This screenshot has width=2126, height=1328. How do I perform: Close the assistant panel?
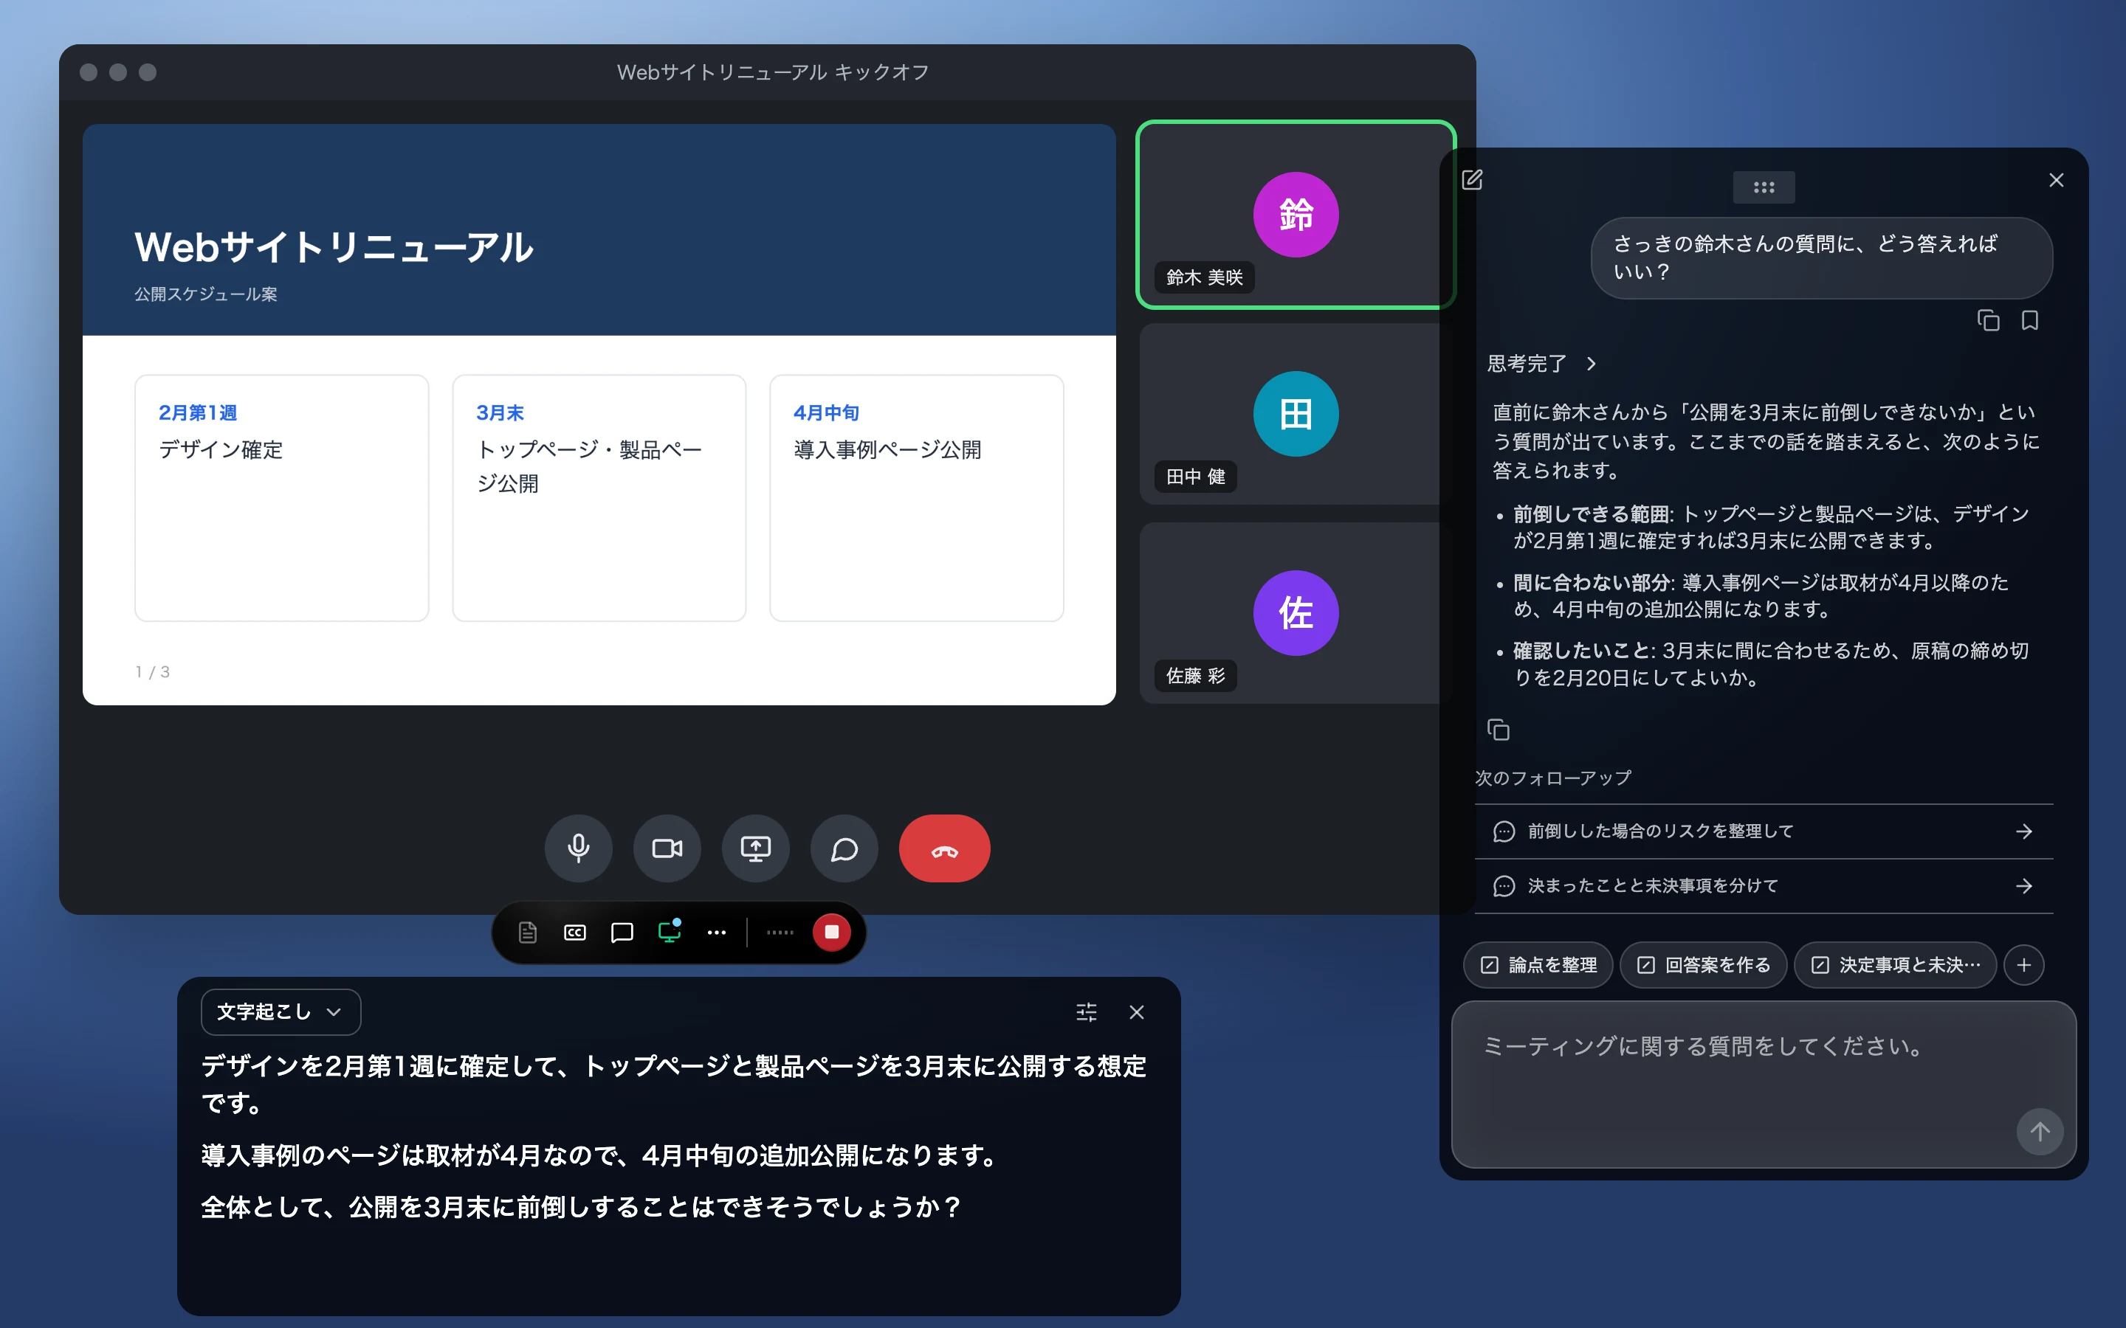point(2057,180)
